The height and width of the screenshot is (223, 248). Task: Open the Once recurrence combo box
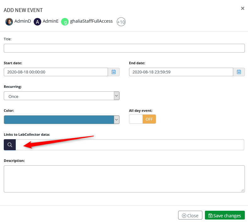(x=61, y=96)
